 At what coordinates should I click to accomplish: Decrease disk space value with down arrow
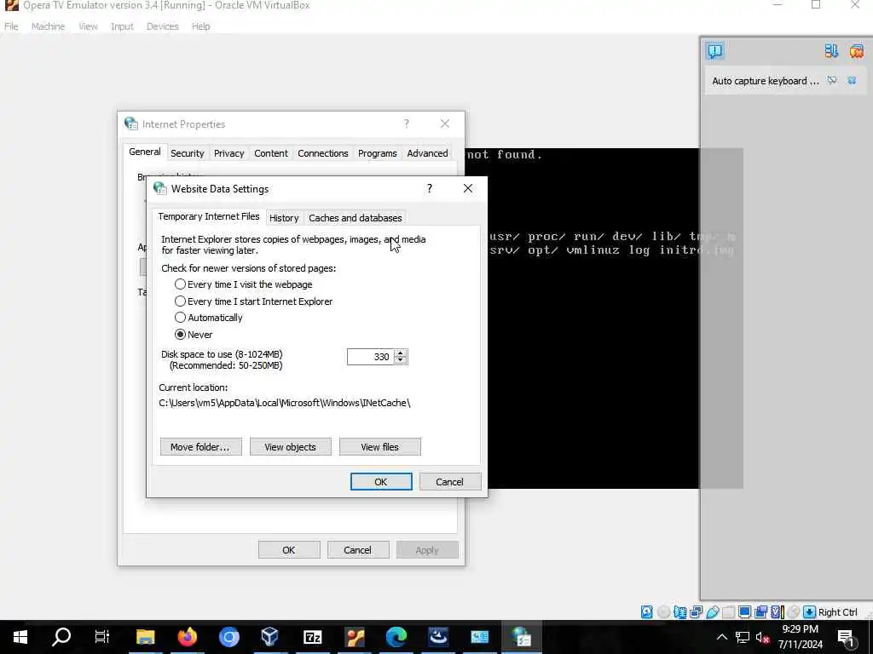tap(401, 360)
